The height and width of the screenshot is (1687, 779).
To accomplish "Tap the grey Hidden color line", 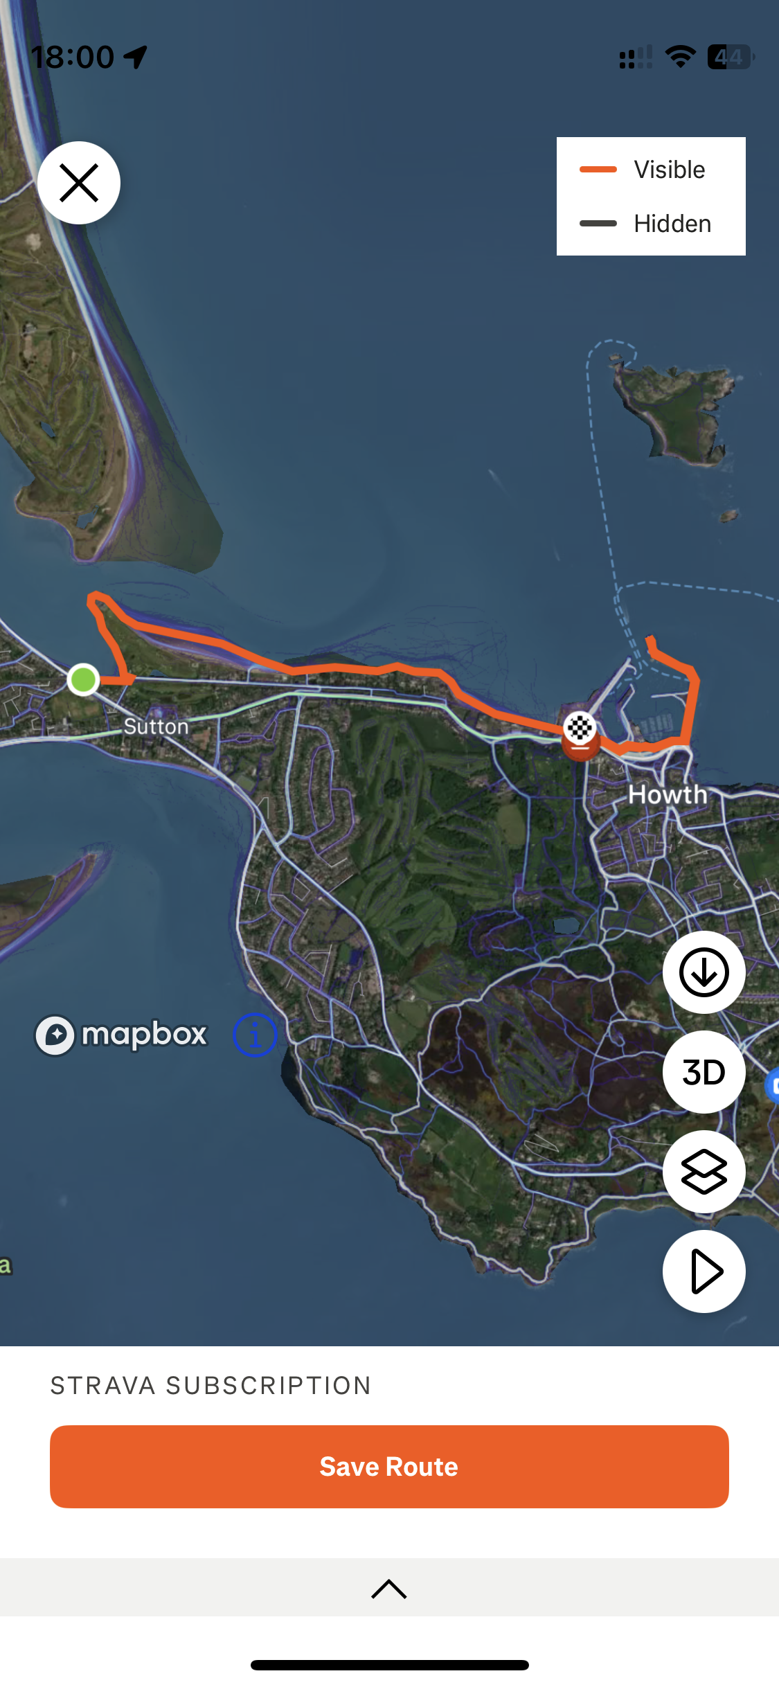I will 598,223.
